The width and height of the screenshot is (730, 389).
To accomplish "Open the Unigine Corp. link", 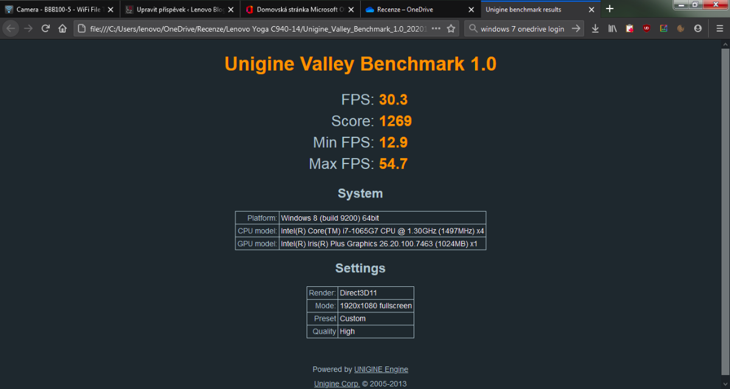I will point(336,384).
